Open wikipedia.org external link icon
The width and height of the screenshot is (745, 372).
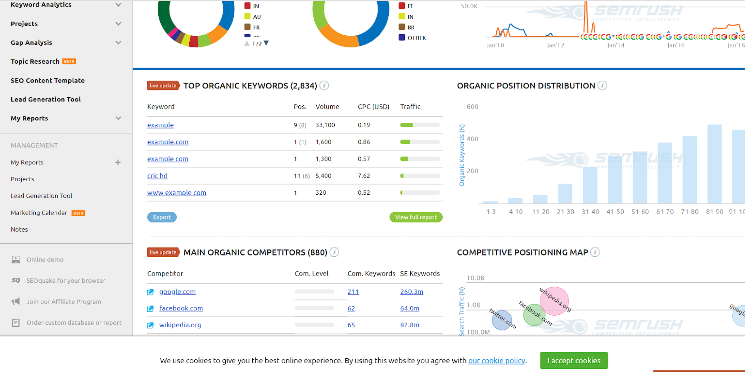[x=151, y=325]
